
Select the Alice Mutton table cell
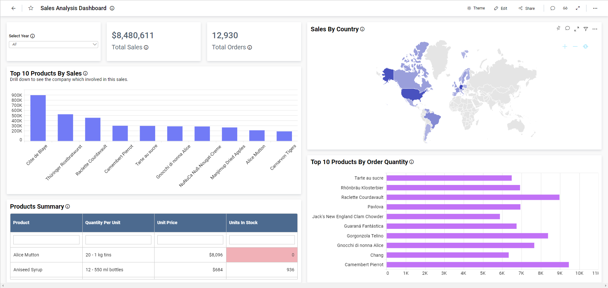coord(46,255)
